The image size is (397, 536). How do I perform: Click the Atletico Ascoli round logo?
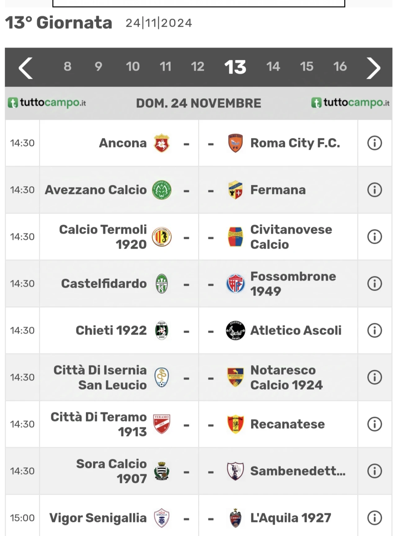click(235, 330)
